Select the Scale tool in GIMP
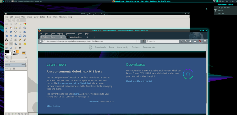 (6, 36)
